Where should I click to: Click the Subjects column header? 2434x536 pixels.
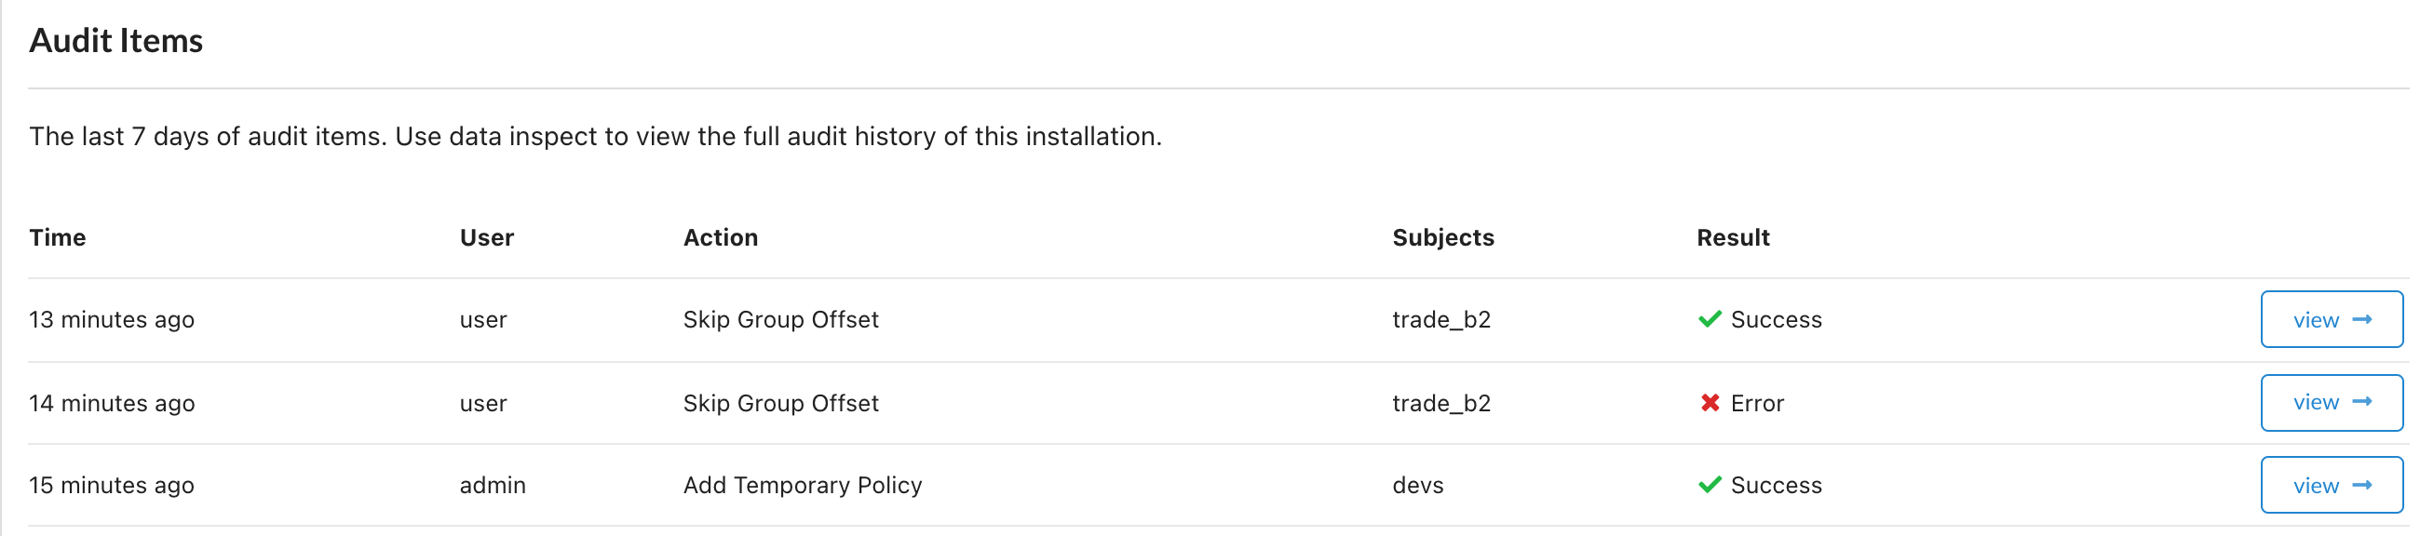click(x=1443, y=238)
